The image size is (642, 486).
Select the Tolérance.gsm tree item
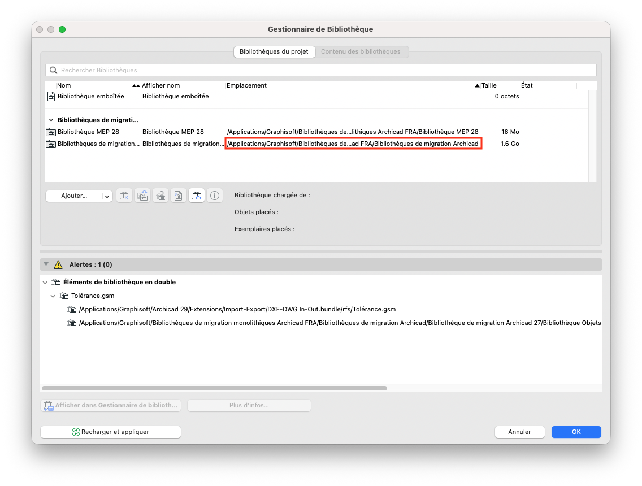93,296
